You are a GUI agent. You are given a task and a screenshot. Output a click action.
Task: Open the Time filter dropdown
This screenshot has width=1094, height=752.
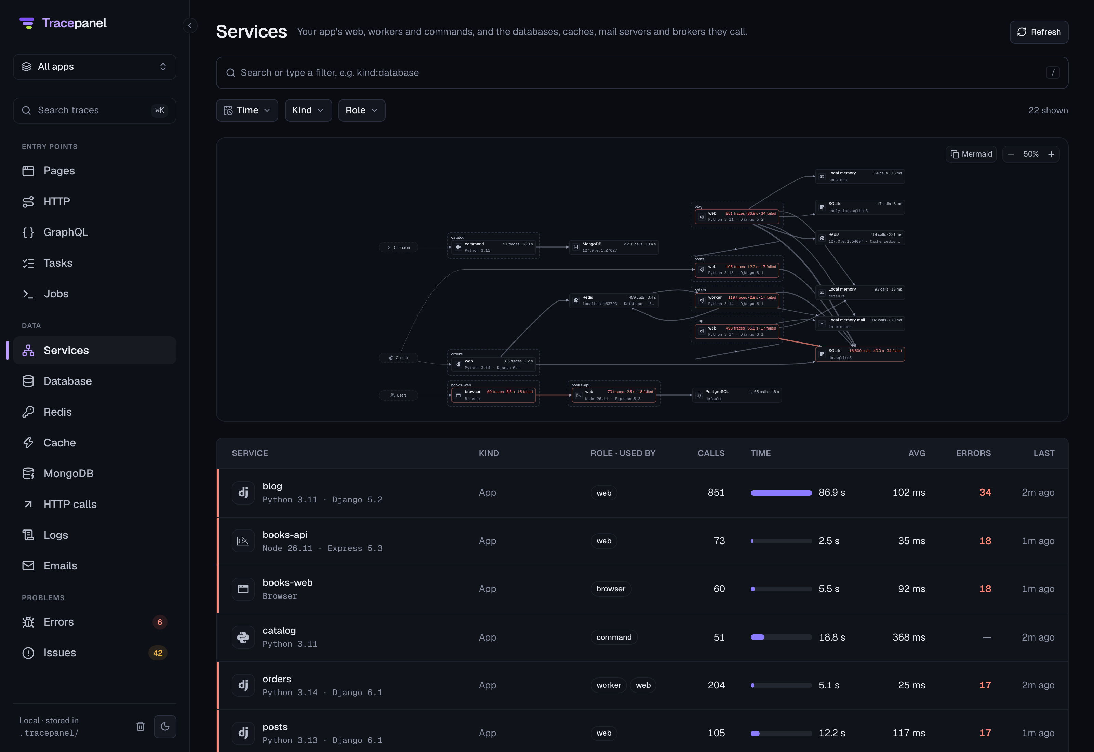pos(247,110)
